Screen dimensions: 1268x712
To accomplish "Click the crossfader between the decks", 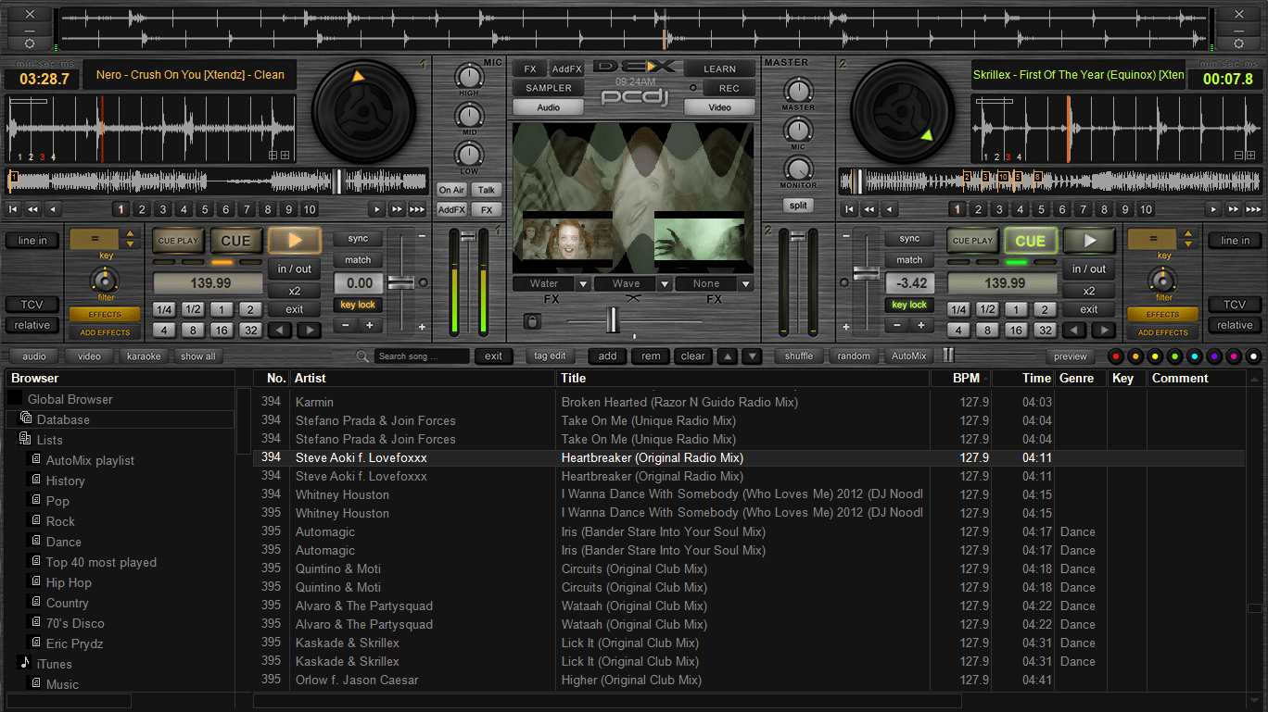I will pos(613,320).
